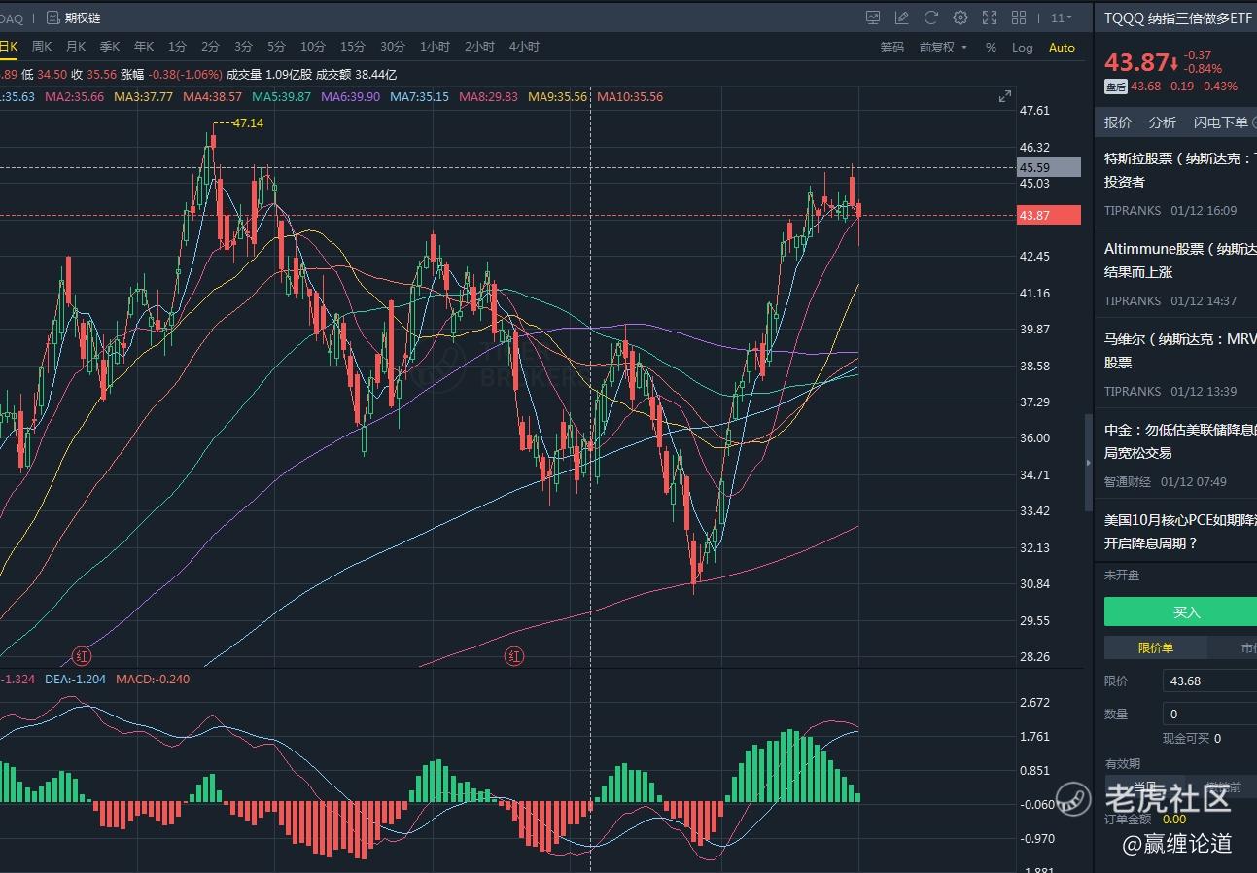
Task: Click the red 43.87 current price tag
Action: [1048, 215]
